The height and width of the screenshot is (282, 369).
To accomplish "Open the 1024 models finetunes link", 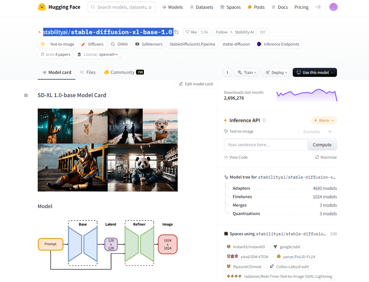I will point(325,197).
